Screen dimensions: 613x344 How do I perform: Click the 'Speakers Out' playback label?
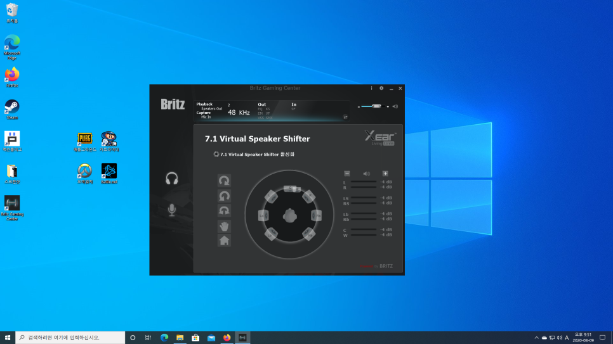pos(211,108)
